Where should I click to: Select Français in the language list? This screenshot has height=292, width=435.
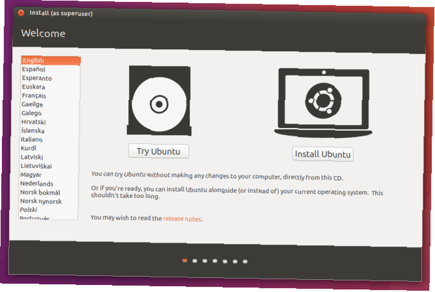[50, 96]
